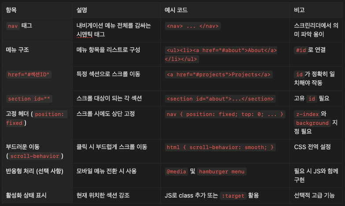This screenshot has height=206, width=345.
Task: Select the 'href="#섹션ID"' code cell
Action: pos(29,75)
